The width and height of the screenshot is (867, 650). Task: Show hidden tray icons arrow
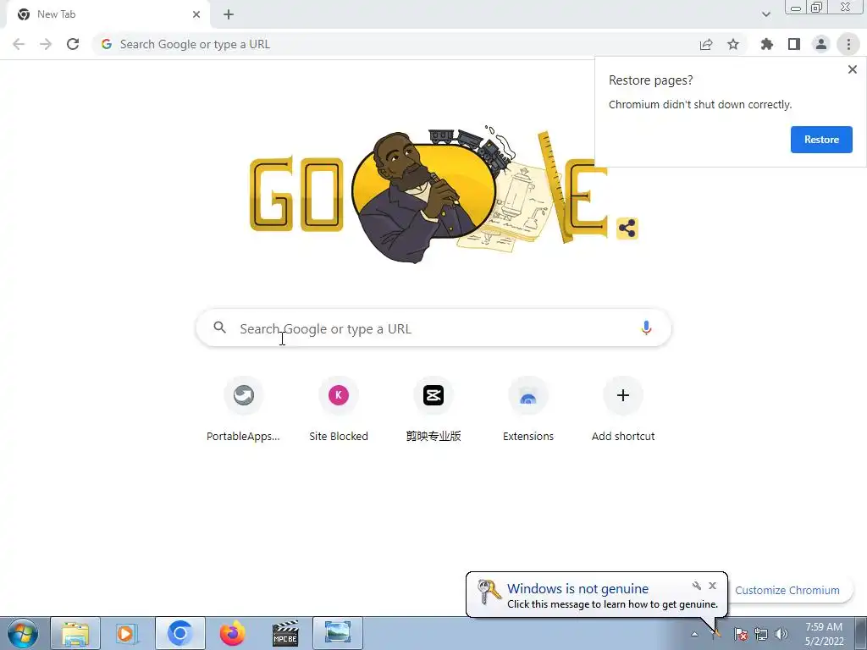(x=694, y=634)
